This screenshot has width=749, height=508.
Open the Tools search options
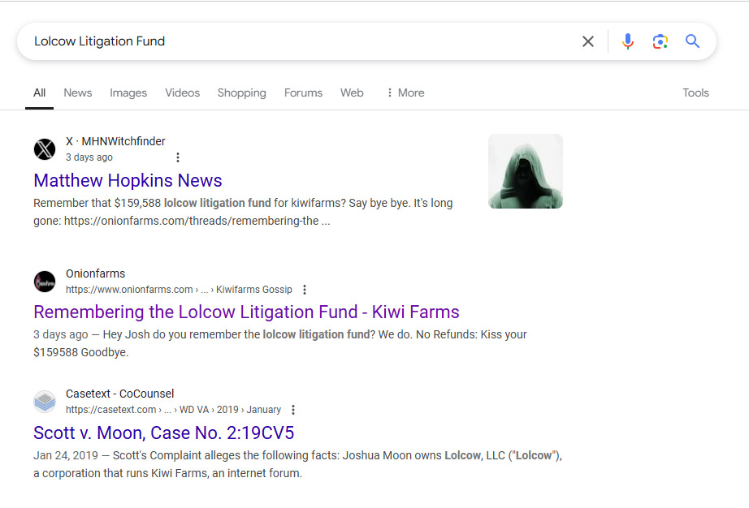tap(695, 93)
